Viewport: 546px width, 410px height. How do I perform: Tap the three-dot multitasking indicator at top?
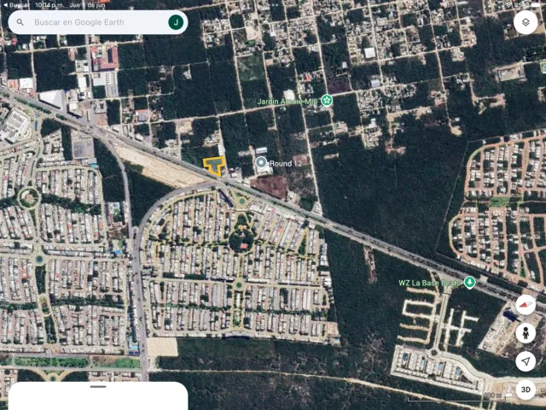pyautogui.click(x=273, y=5)
